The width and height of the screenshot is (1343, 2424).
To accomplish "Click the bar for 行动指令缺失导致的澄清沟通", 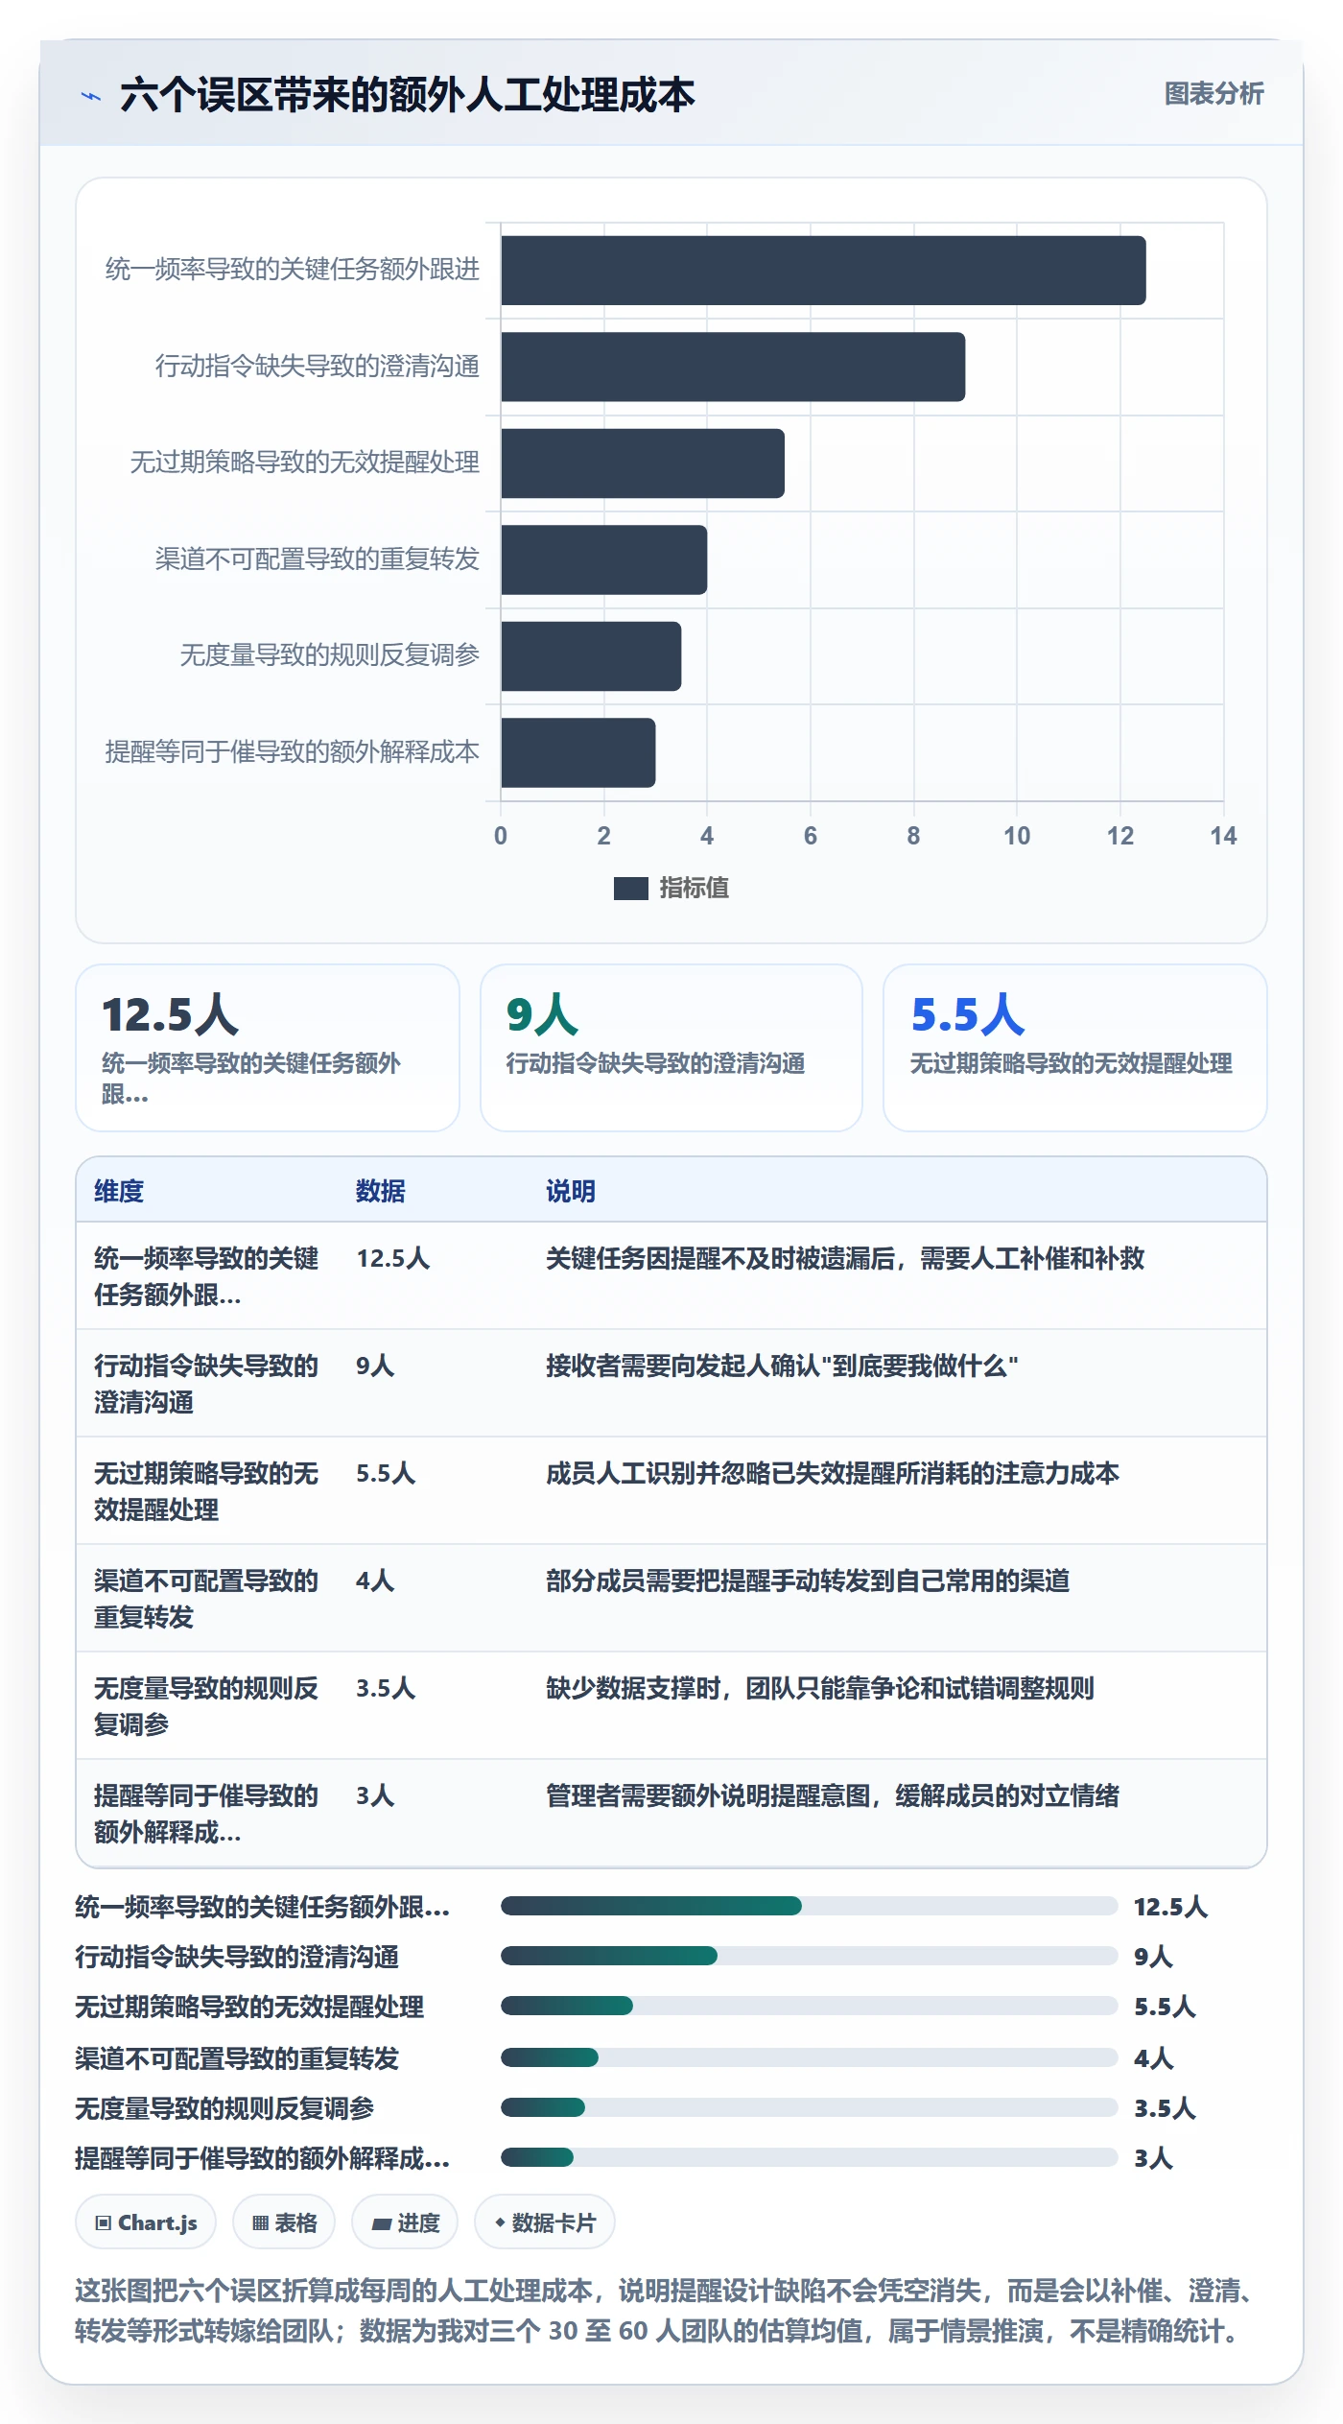I will 733,367.
